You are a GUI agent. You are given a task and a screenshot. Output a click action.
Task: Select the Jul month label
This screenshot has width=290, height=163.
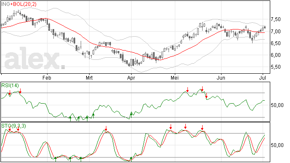263,77
